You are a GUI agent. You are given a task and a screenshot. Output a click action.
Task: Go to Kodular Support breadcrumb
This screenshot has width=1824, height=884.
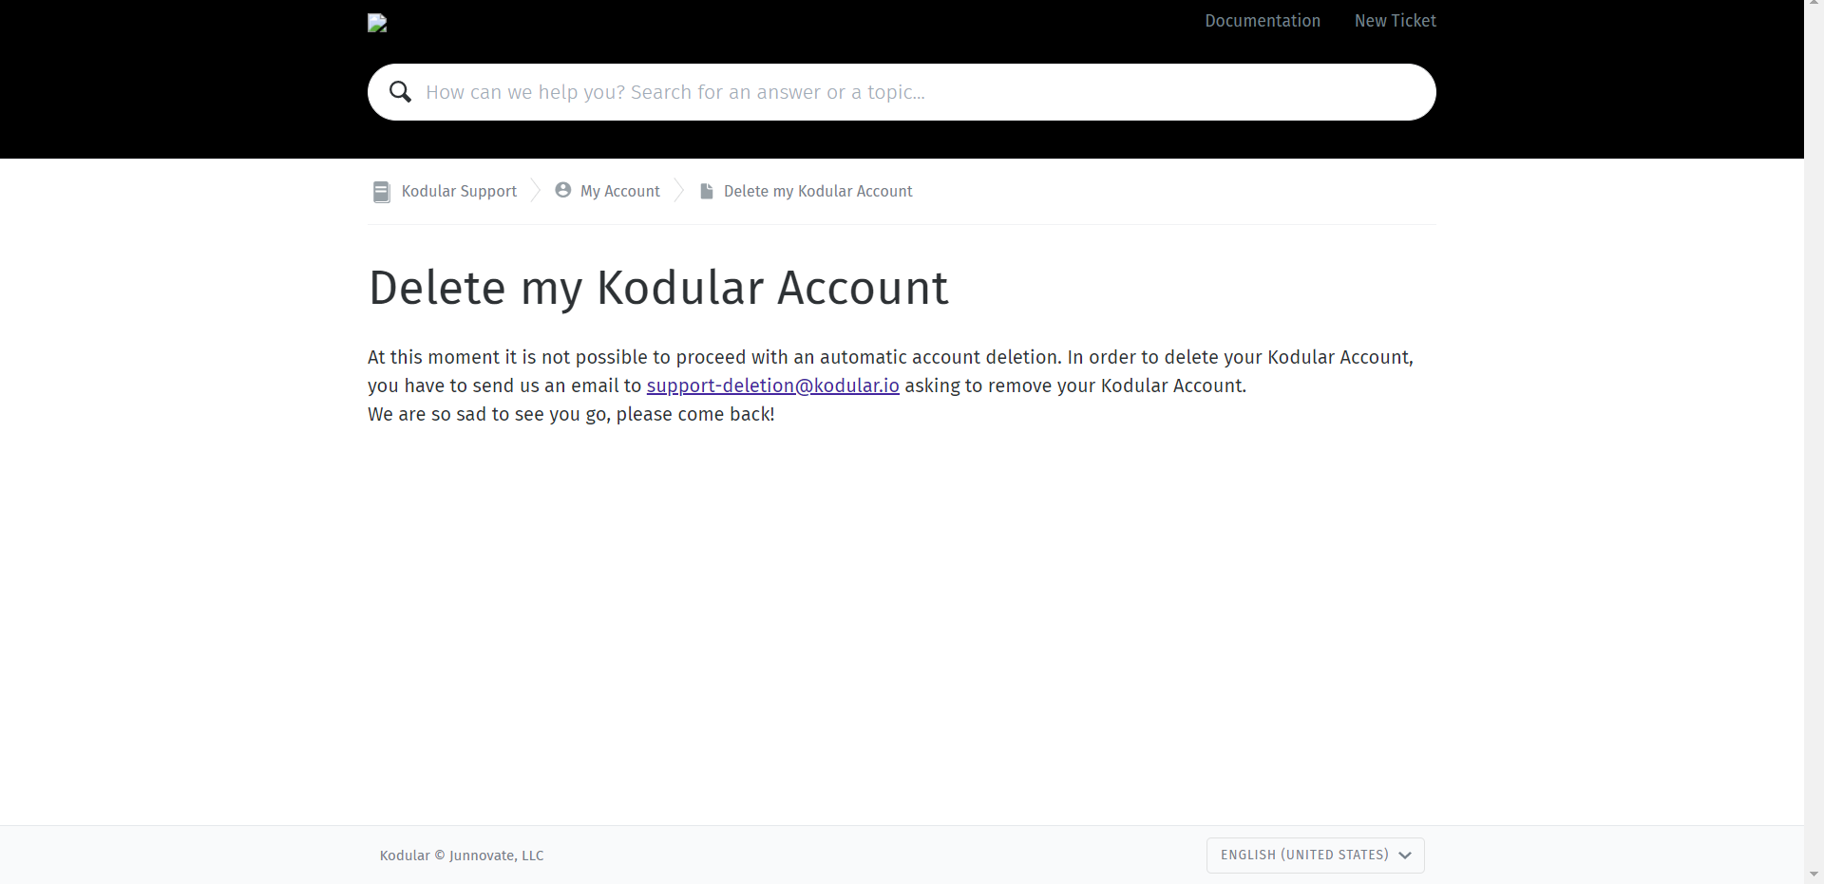[459, 191]
